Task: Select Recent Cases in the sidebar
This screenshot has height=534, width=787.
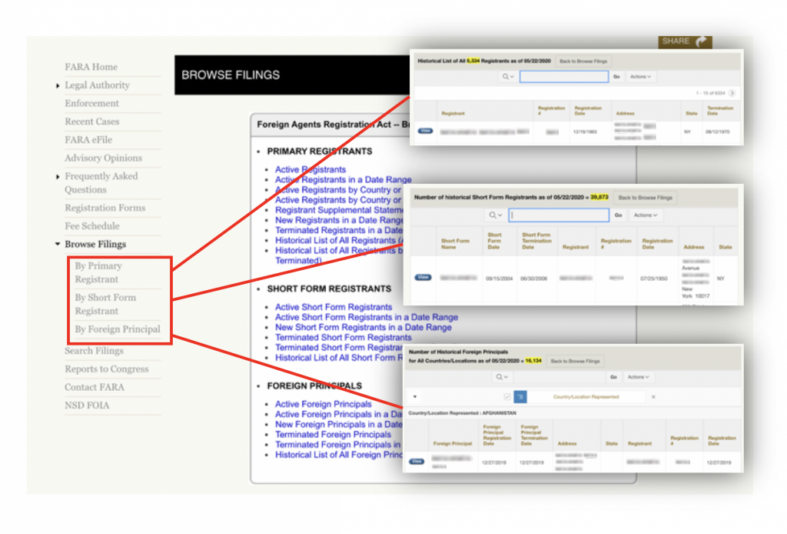Action: pyautogui.click(x=92, y=122)
